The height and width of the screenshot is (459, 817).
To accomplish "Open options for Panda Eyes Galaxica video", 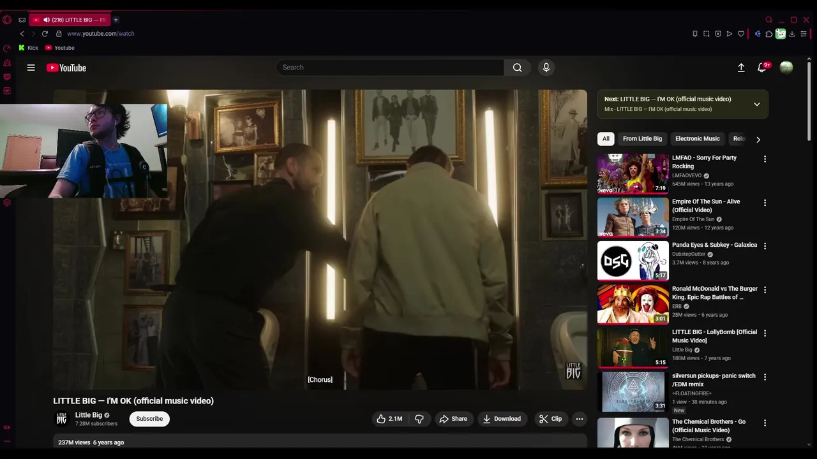I will (x=765, y=246).
